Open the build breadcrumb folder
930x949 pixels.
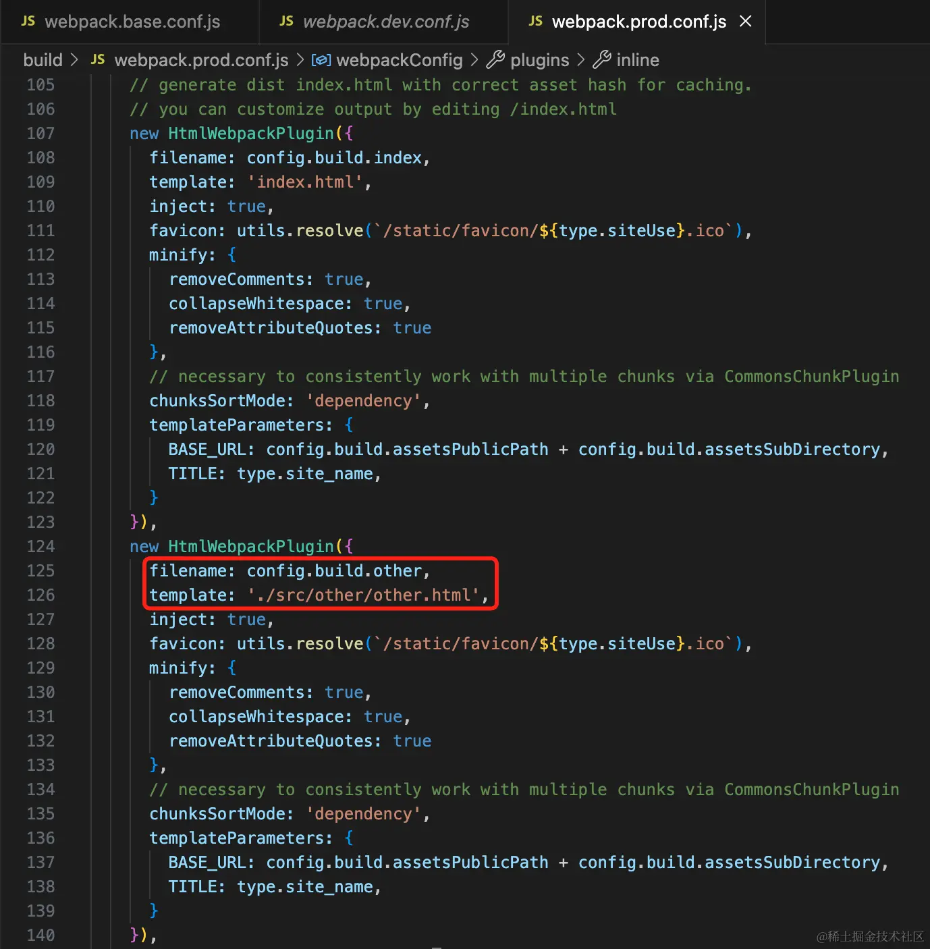[43, 60]
